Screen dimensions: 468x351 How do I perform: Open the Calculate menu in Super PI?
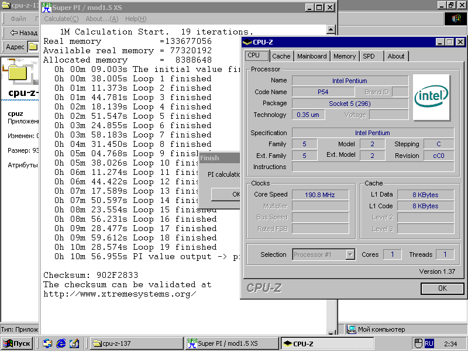coord(61,19)
